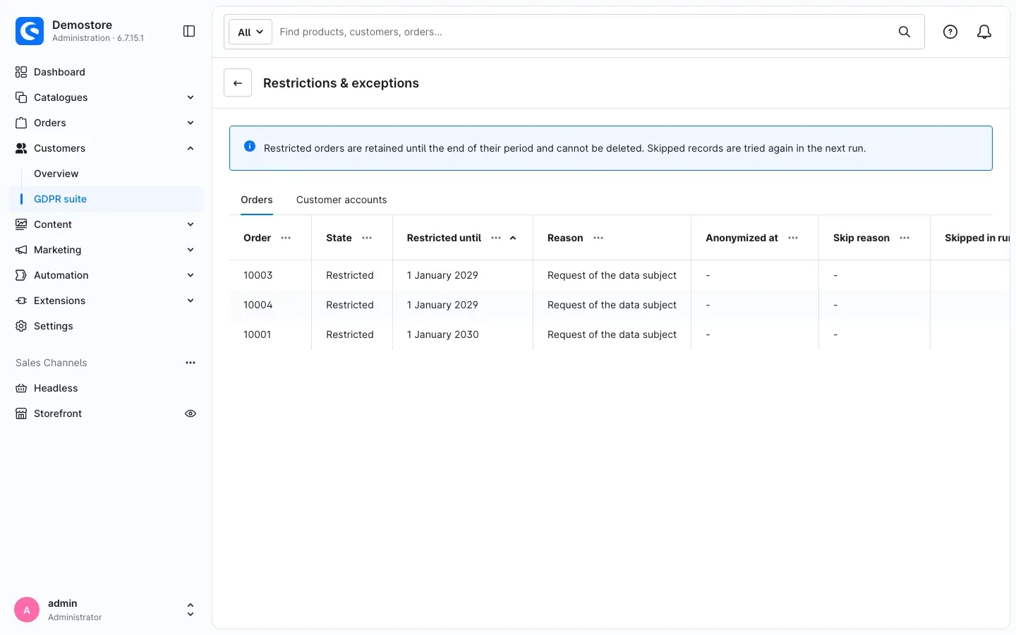Expand the Orders menu chevron
Viewport: 1016px width, 635px height.
(190, 123)
